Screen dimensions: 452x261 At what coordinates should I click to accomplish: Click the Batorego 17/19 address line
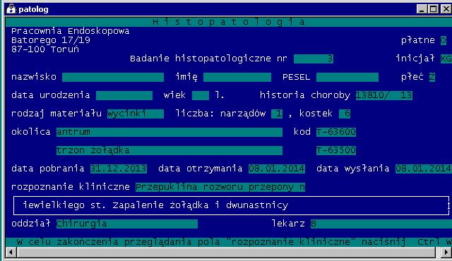click(51, 40)
